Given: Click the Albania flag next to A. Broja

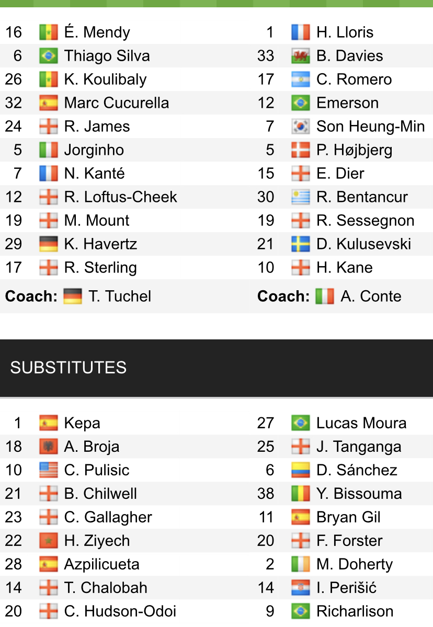Looking at the screenshot, I should [x=48, y=447].
